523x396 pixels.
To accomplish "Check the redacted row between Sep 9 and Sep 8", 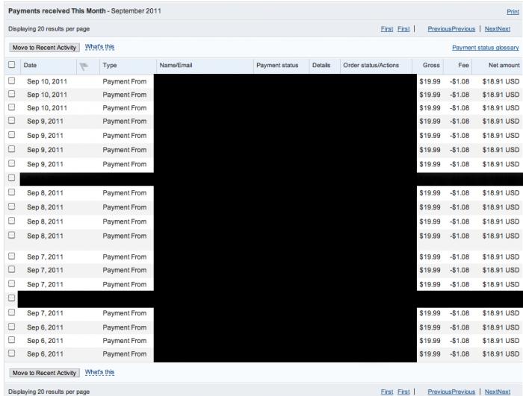I will point(12,177).
